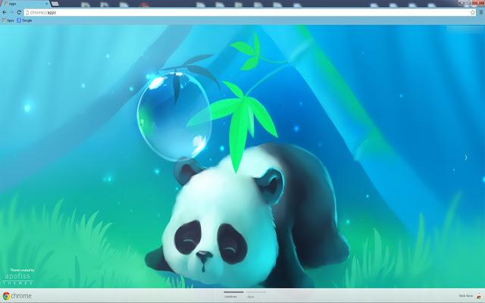Click the Web Store icon in bottom corner

[x=479, y=295]
